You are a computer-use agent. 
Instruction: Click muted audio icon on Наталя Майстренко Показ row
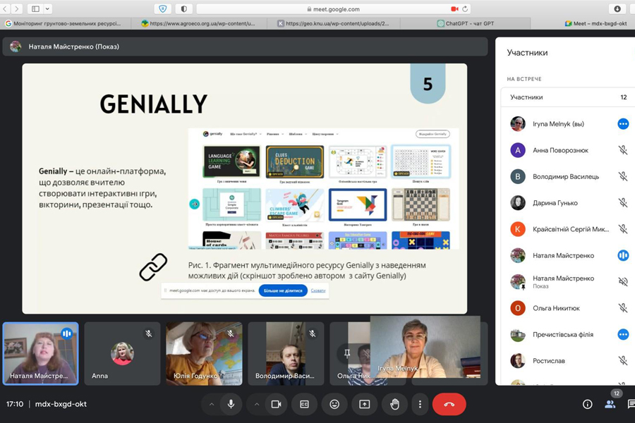(x=623, y=282)
